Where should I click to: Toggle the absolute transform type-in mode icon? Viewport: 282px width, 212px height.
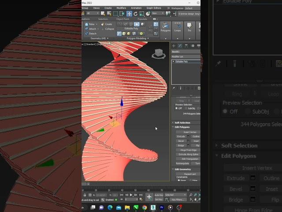tap(90, 195)
